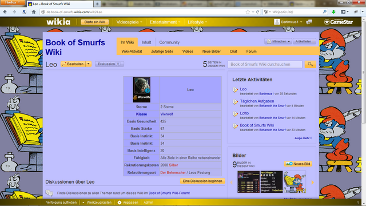Open the search engine selector dropdown
Image resolution: width=366 pixels, height=206 pixels.
267,12
